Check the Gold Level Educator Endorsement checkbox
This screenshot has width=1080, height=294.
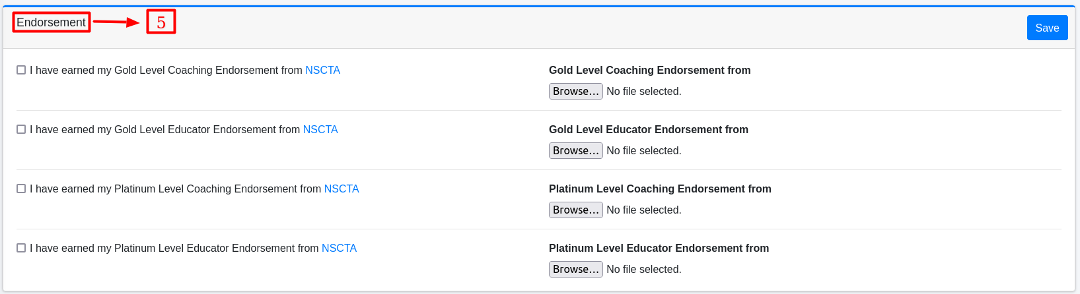[21, 129]
